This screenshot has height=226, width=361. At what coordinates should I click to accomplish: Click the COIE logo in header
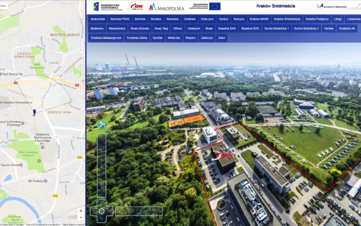click(x=136, y=6)
